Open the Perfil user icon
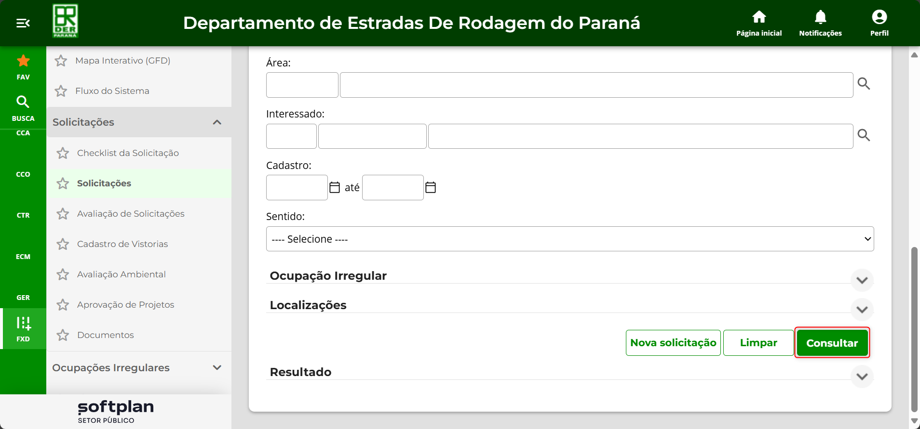This screenshot has width=920, height=429. (x=879, y=18)
